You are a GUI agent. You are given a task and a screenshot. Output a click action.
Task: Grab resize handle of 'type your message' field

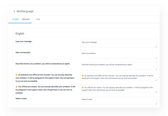[x=156, y=47]
